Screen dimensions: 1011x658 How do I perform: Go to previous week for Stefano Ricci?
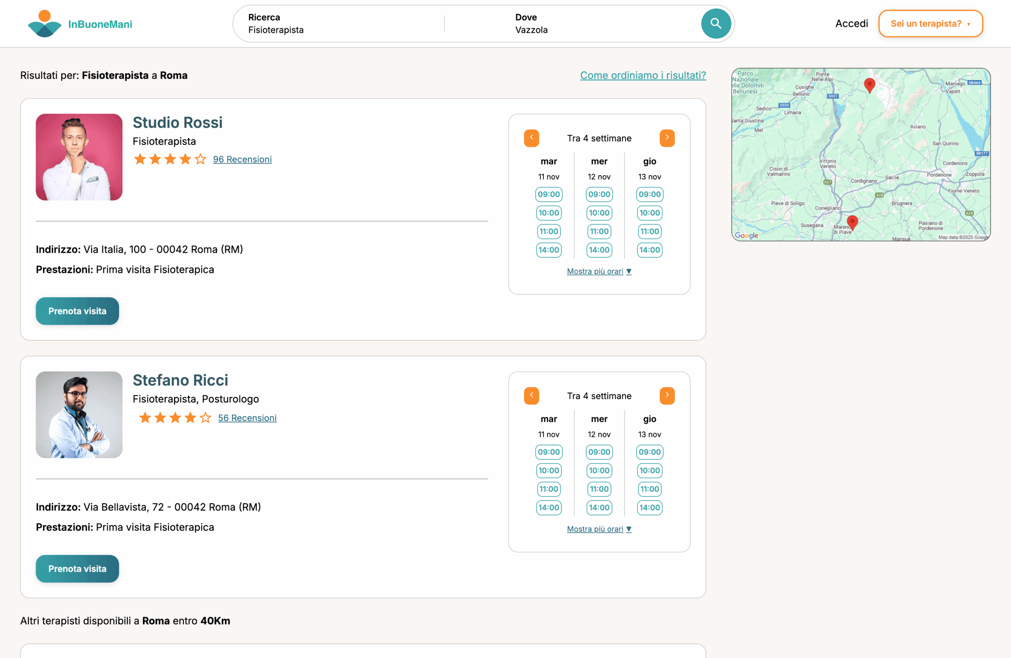pyautogui.click(x=531, y=395)
